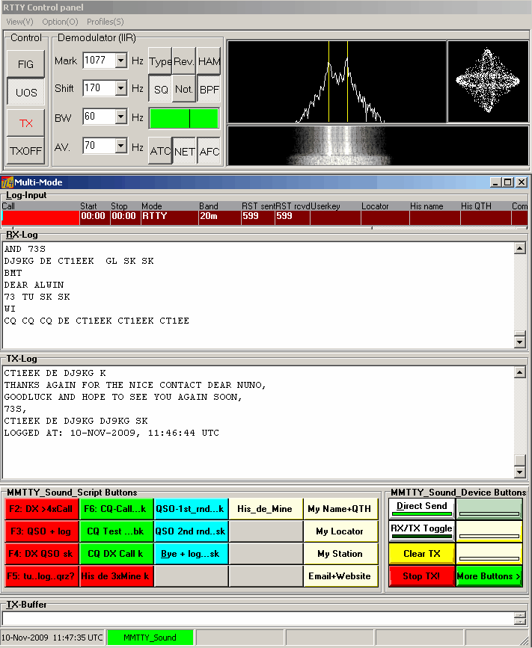The image size is (532, 648).
Task: Open the BW dropdown
Action: coord(120,117)
